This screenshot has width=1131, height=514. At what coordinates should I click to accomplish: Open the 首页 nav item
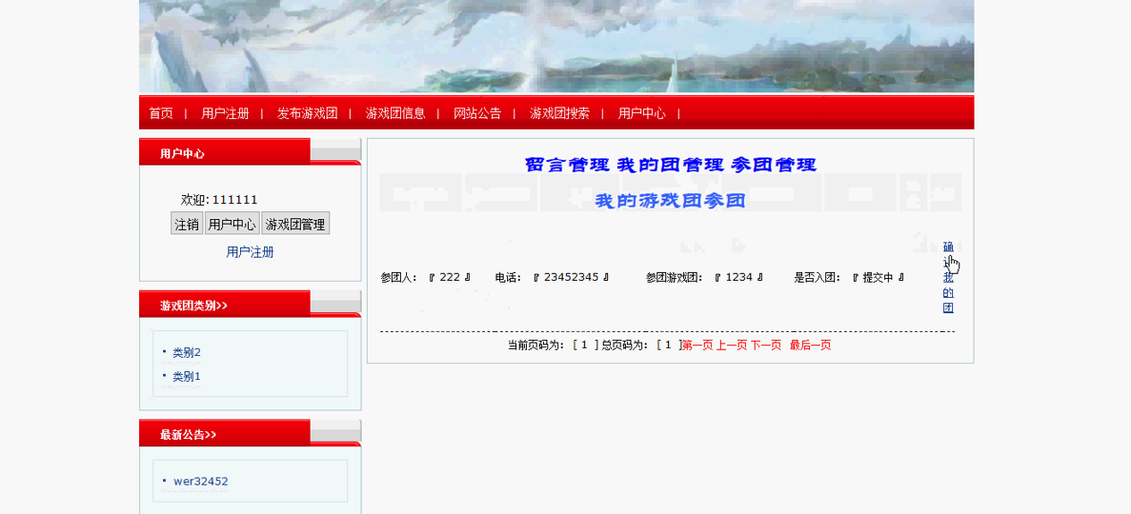[161, 113]
